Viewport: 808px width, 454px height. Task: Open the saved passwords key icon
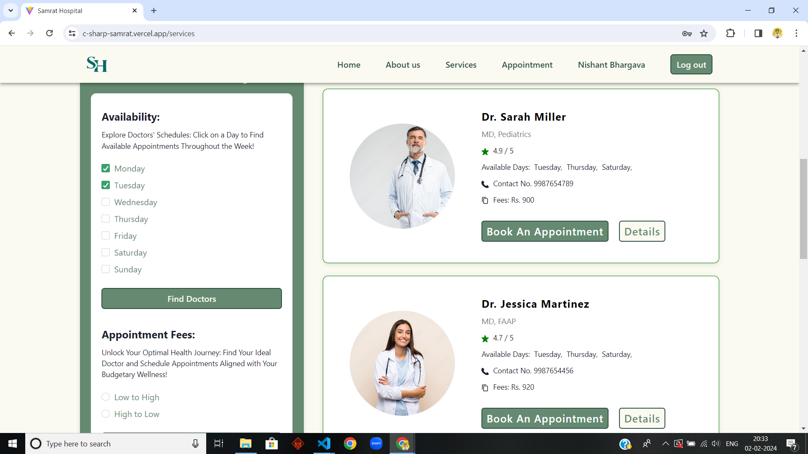click(687, 33)
